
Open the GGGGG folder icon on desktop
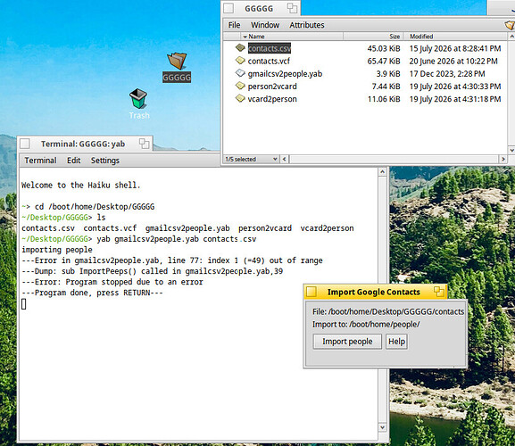177,62
